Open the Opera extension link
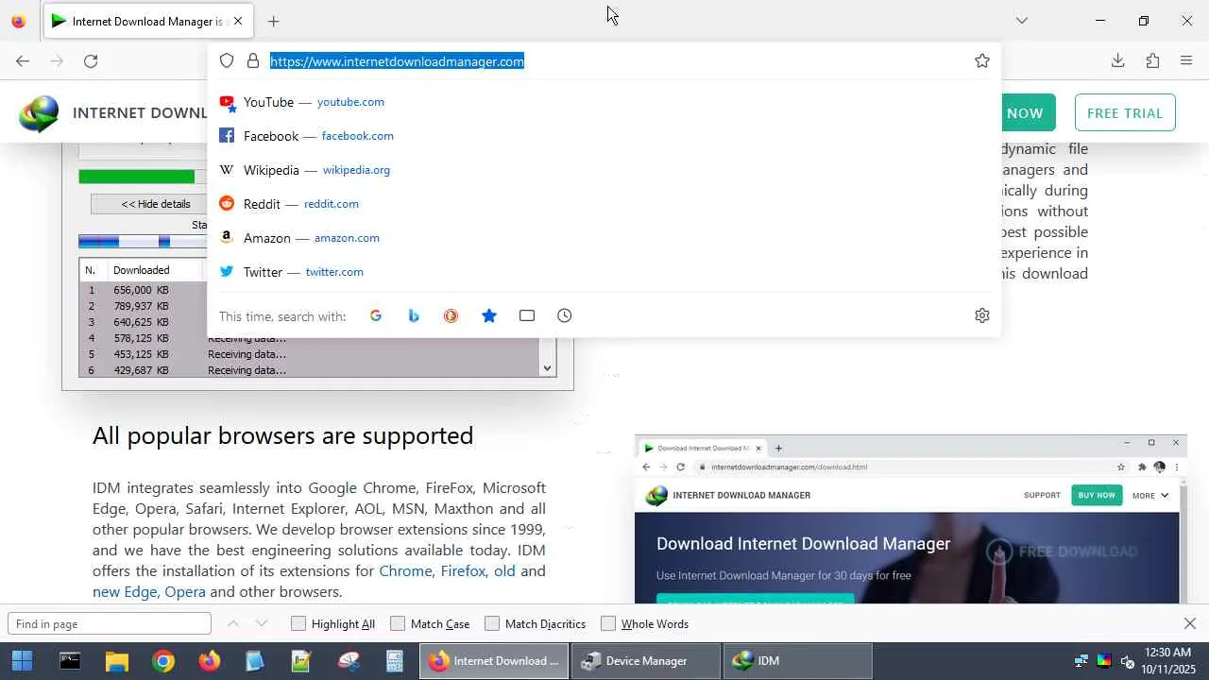1209x680 pixels. point(185,592)
